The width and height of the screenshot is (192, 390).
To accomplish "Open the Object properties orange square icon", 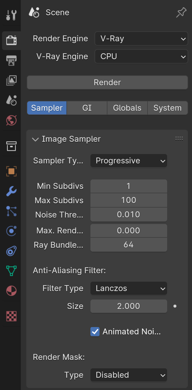I will tap(11, 171).
